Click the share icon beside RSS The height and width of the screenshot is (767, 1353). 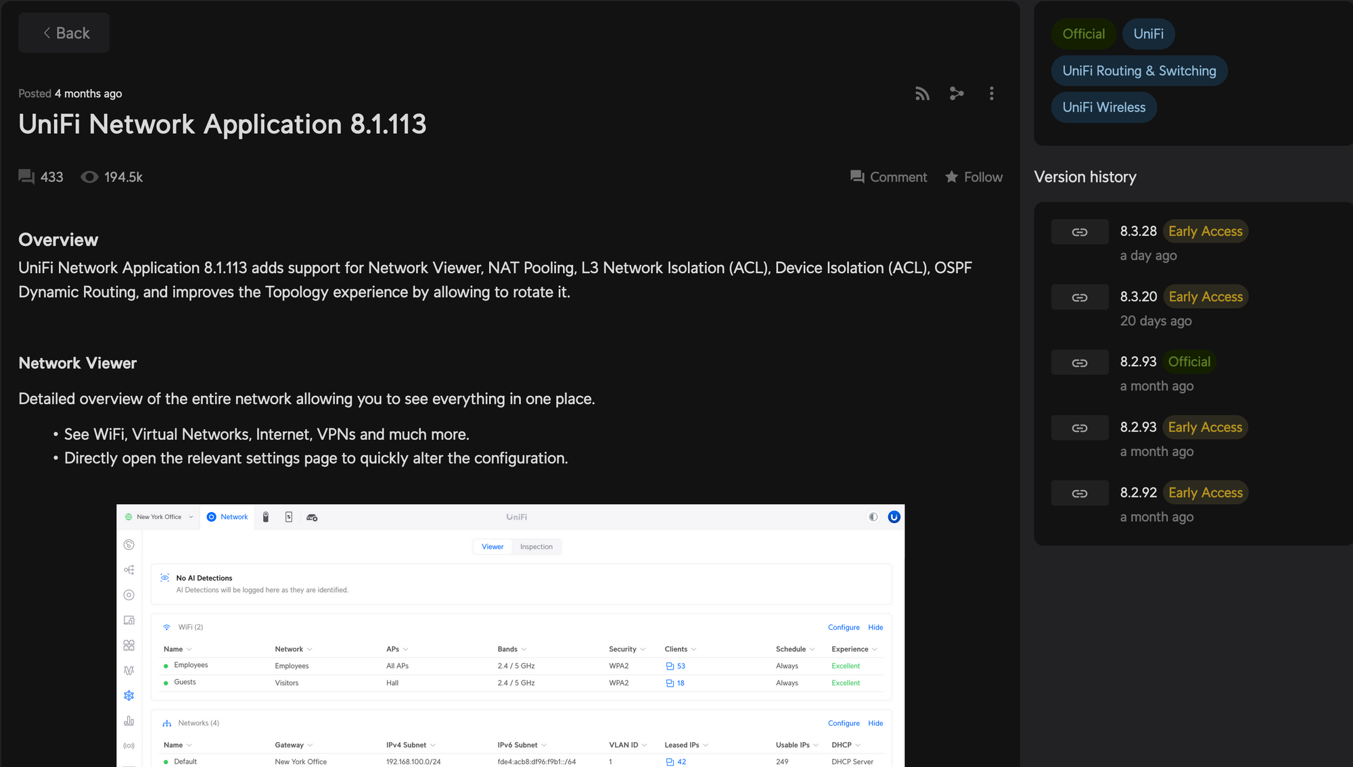tap(957, 94)
